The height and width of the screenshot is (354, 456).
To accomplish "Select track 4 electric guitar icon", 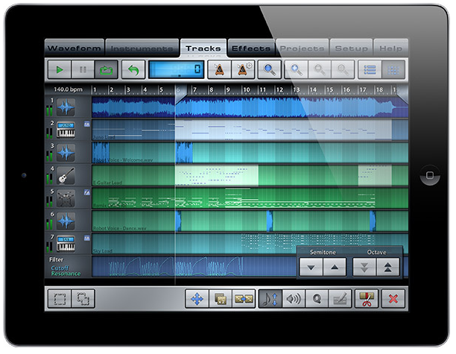I will point(66,175).
